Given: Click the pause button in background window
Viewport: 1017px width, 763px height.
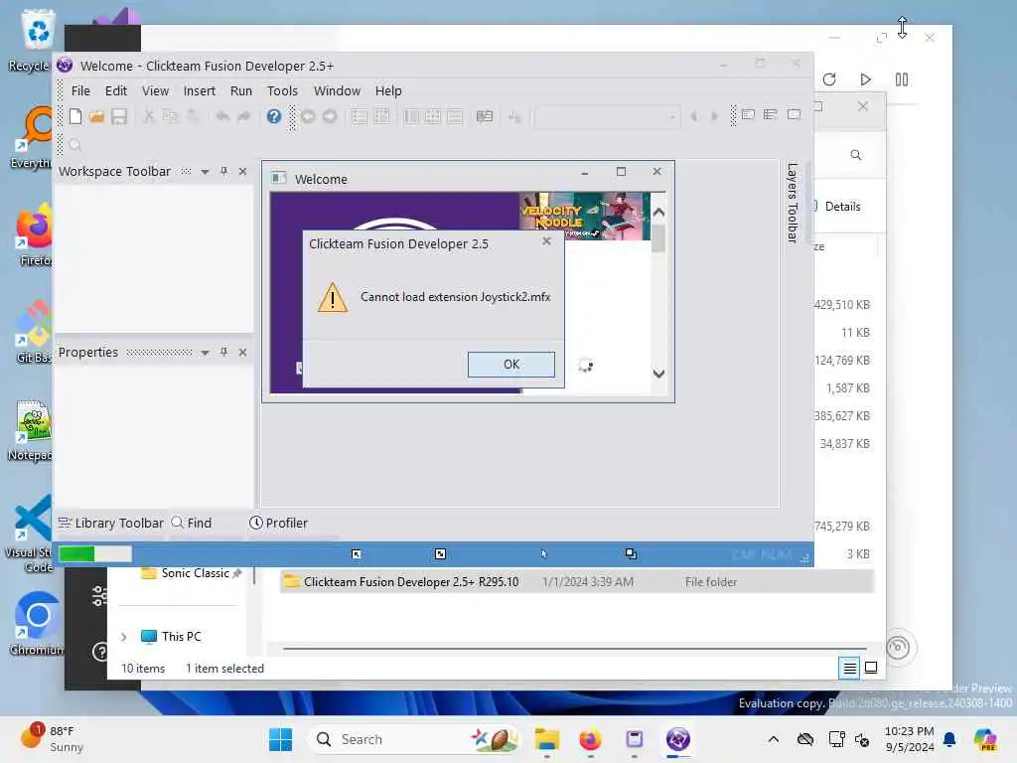Looking at the screenshot, I should click(902, 79).
